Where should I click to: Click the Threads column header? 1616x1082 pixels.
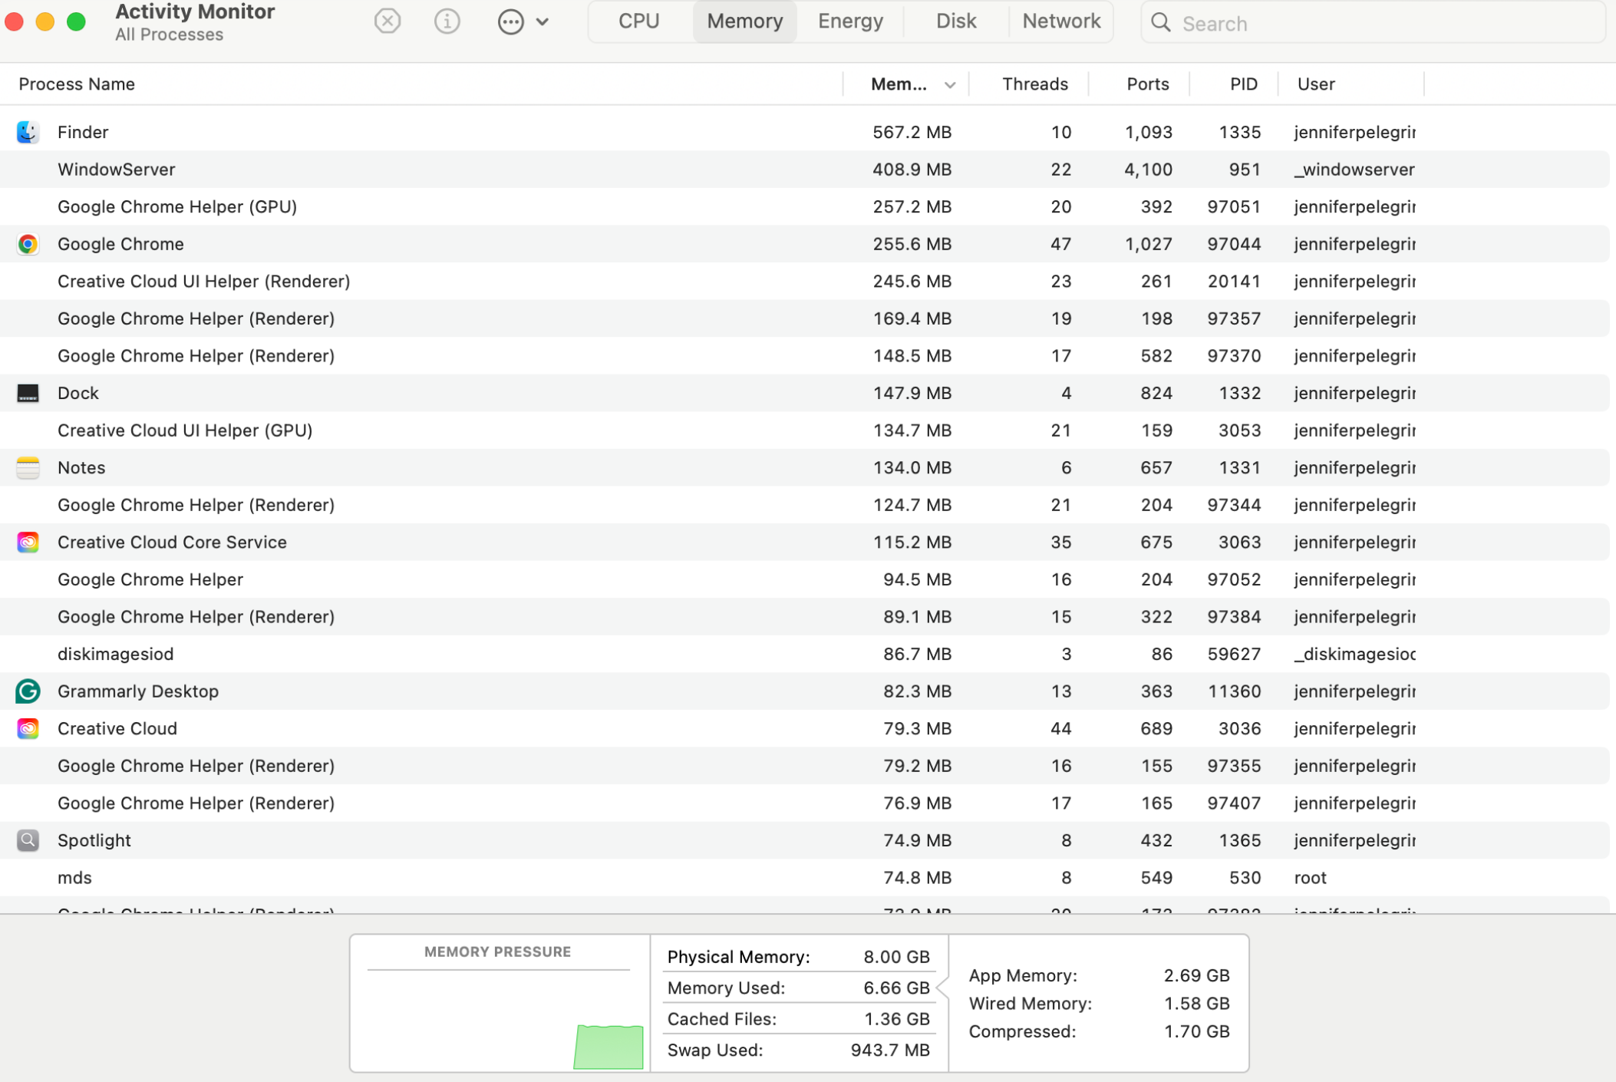(1035, 84)
